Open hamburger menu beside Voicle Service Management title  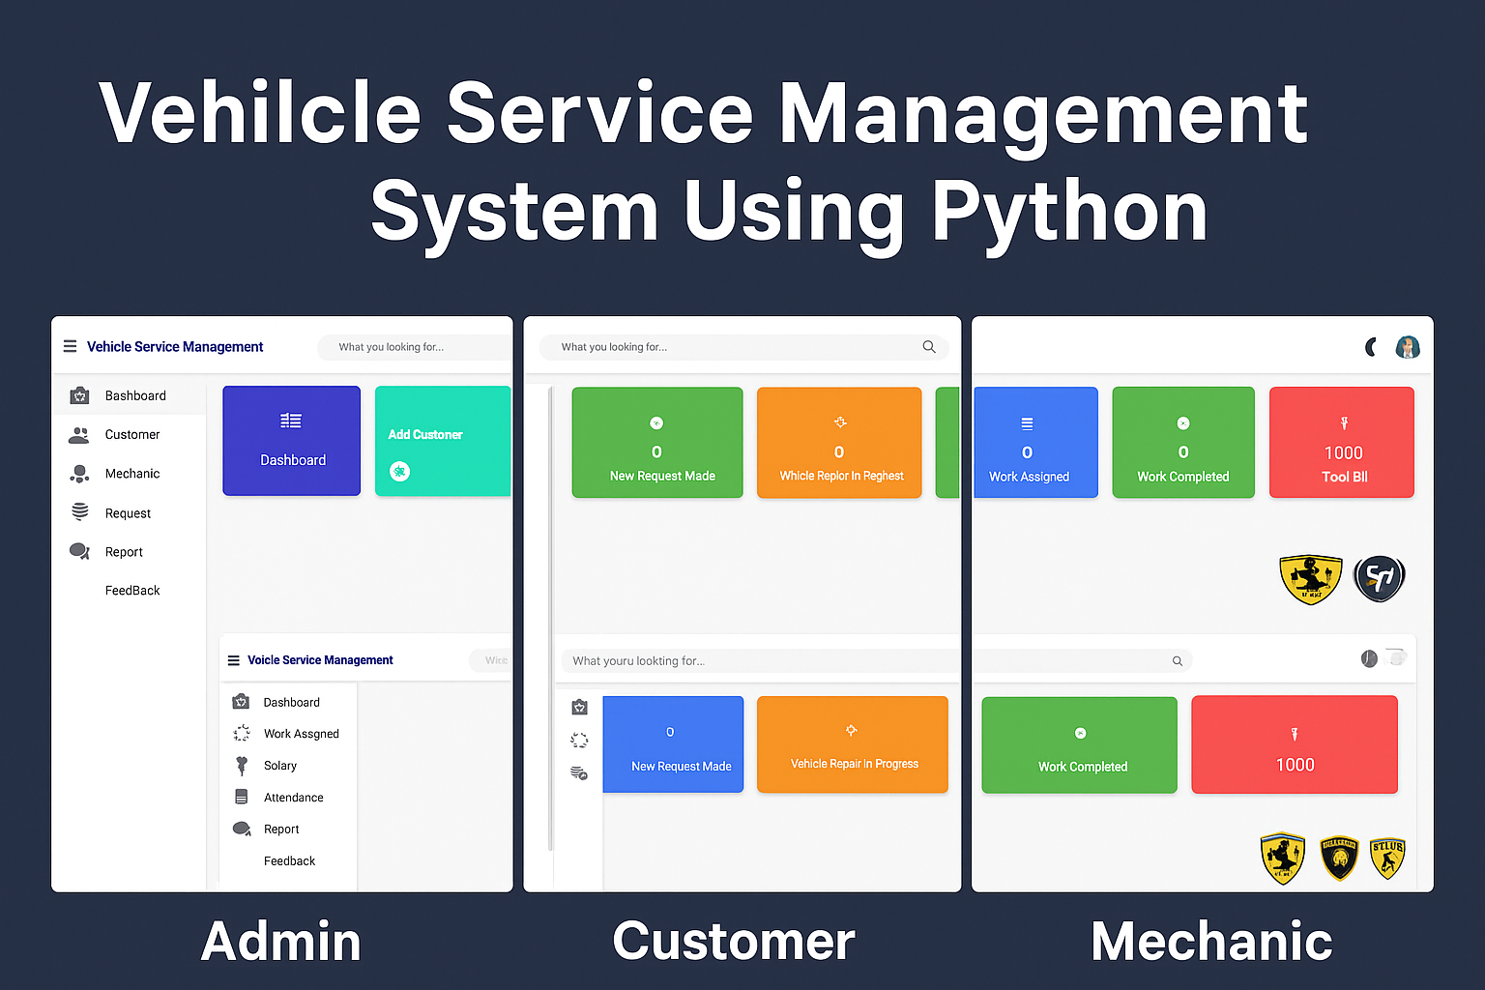pyautogui.click(x=233, y=660)
